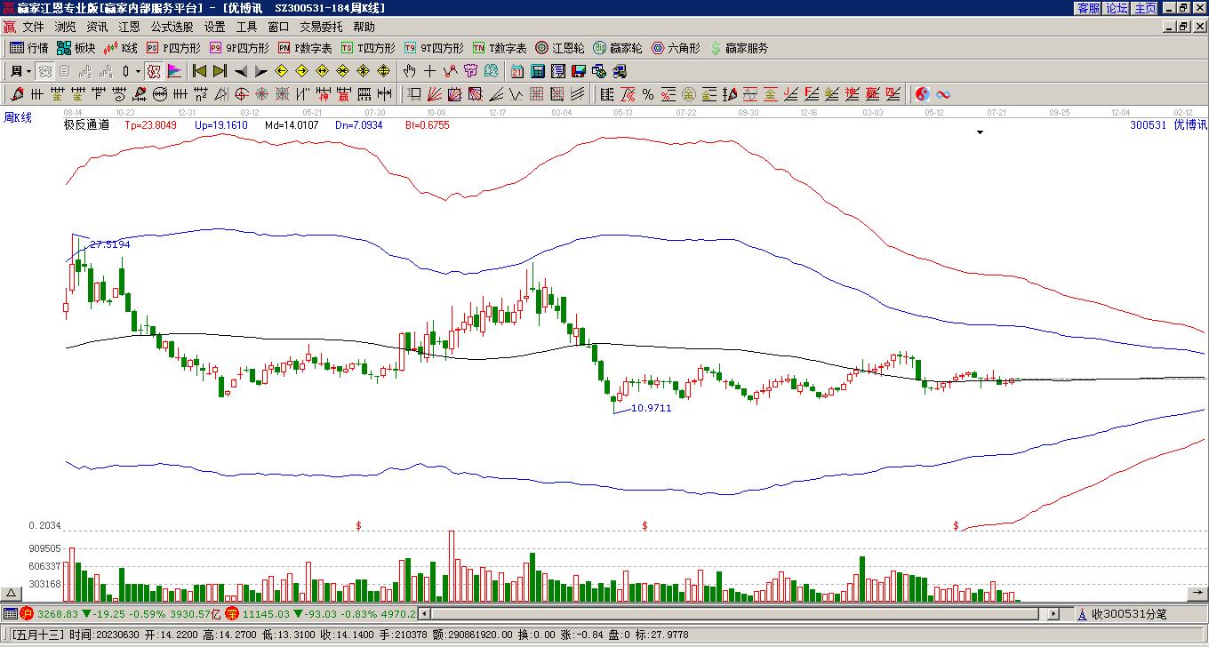Screen dimensions: 1209x647
Task: Click yellow diamond right arrow icon
Action: click(302, 71)
